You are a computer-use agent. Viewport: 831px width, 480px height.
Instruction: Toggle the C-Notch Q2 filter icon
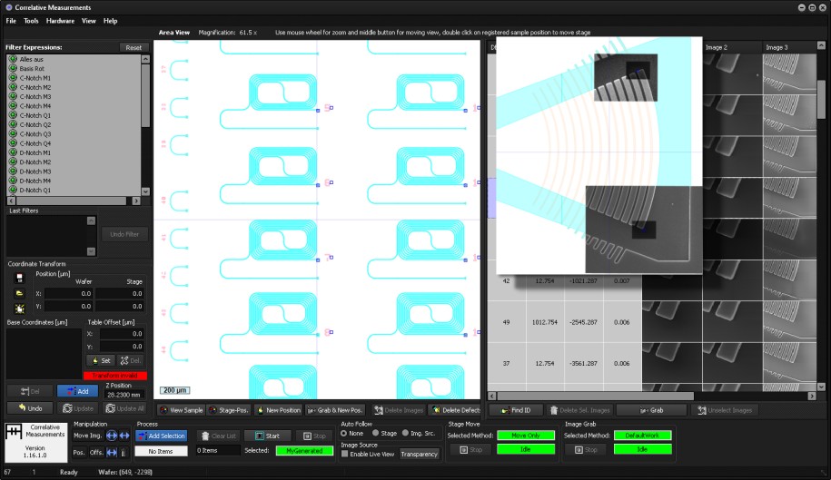(x=14, y=124)
